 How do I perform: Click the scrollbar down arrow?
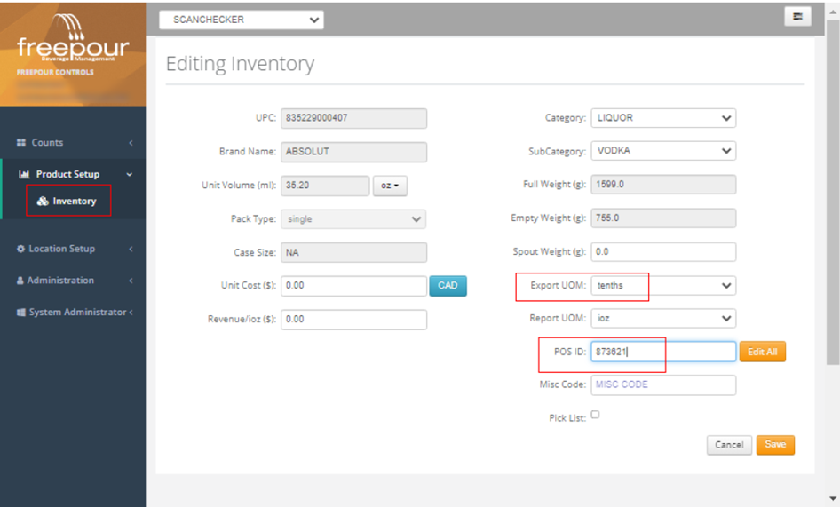[x=833, y=498]
